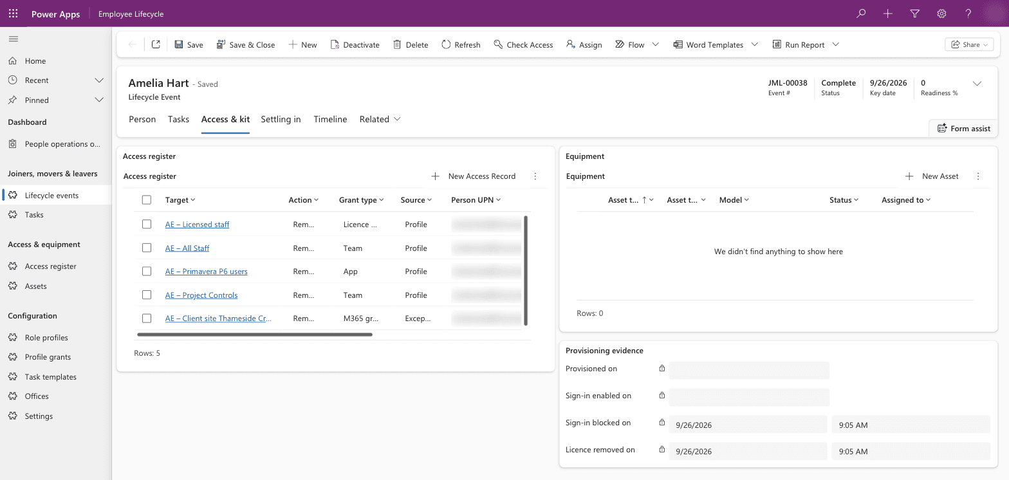Click the Save command
Screen dimensions: 1009x480
click(189, 44)
